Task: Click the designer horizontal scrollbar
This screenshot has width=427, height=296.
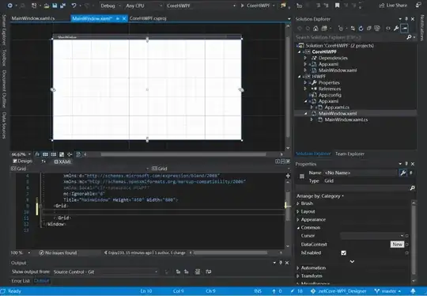Action: [x=183, y=154]
